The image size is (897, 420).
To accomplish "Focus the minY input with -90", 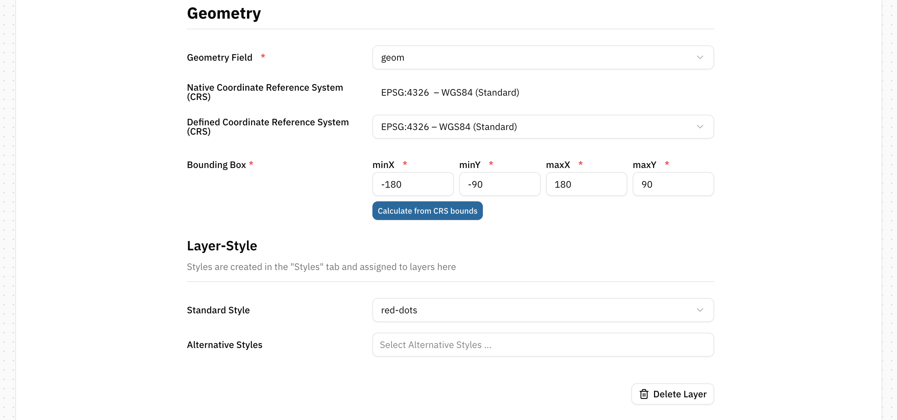I will pyautogui.click(x=500, y=184).
